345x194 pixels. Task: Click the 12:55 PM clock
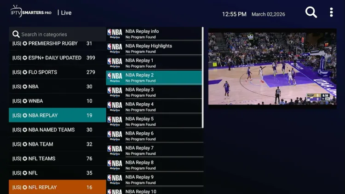234,14
